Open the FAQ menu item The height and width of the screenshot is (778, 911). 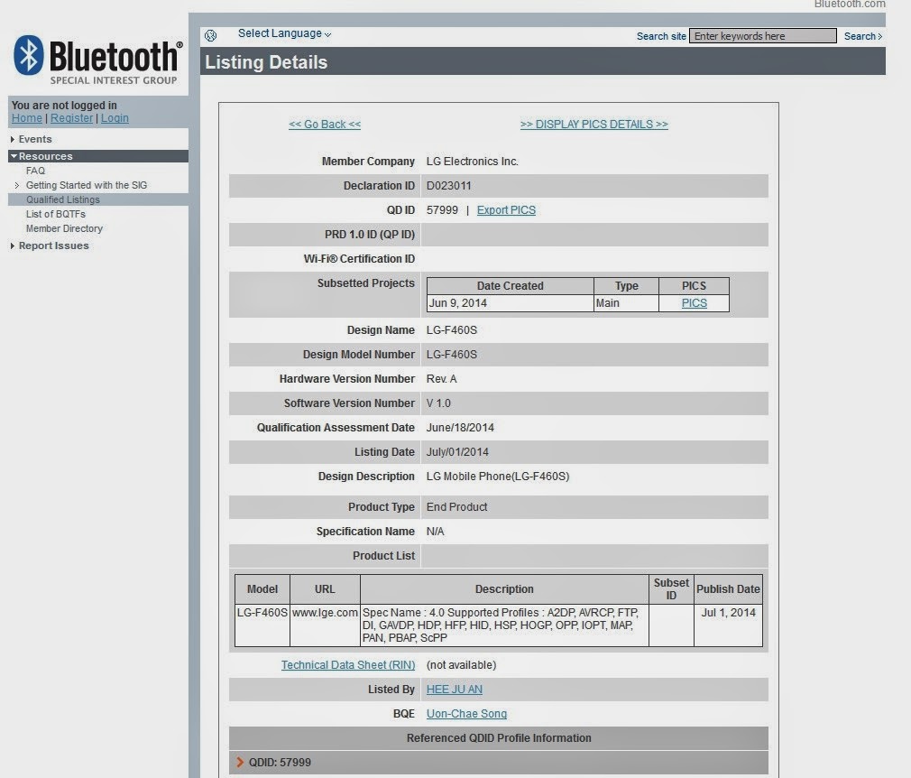click(35, 171)
